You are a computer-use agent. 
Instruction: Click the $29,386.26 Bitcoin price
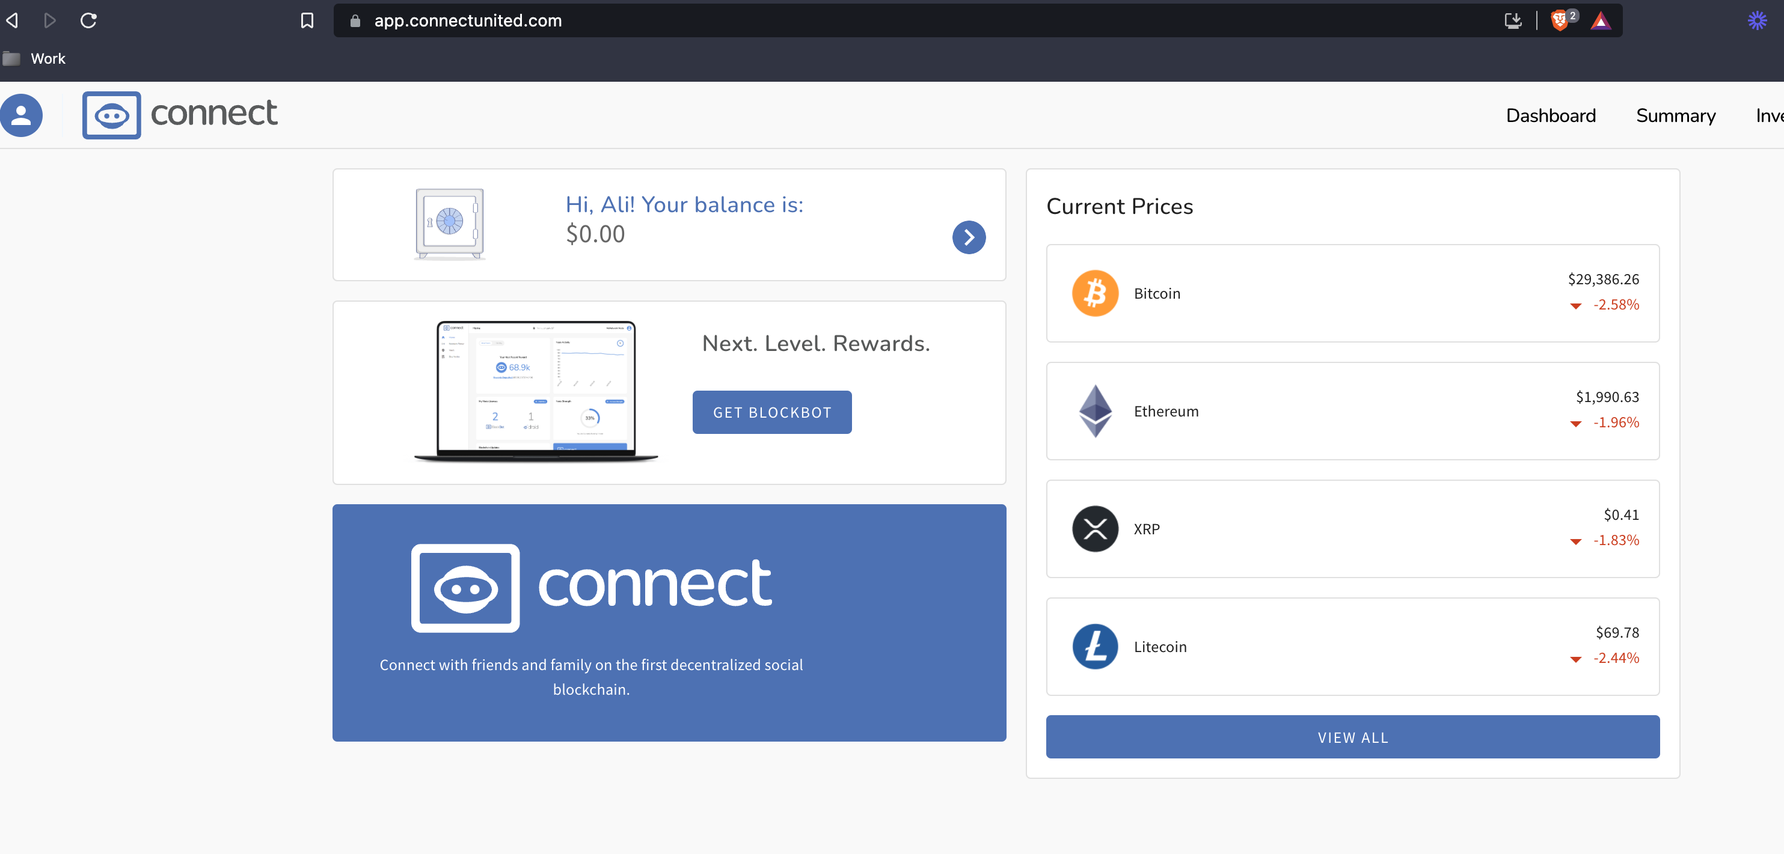[1603, 279]
